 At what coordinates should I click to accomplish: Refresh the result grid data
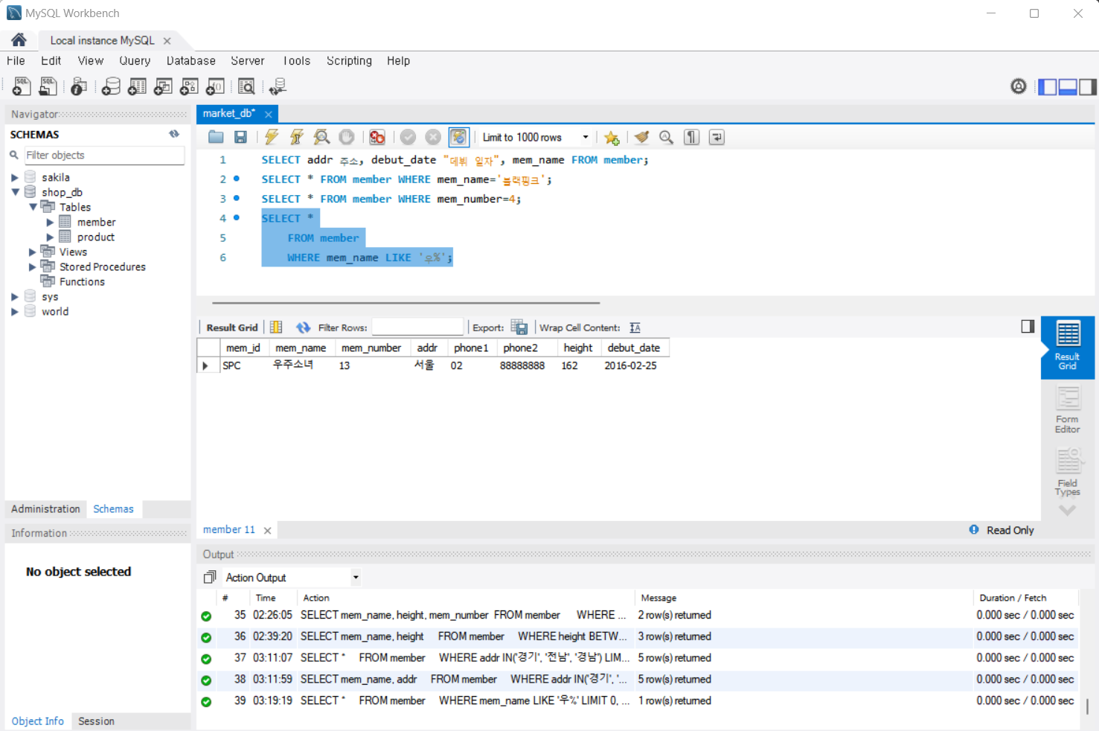303,328
